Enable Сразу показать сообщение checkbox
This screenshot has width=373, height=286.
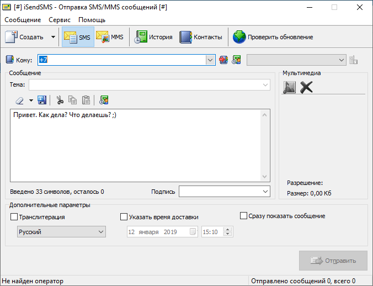(x=243, y=216)
